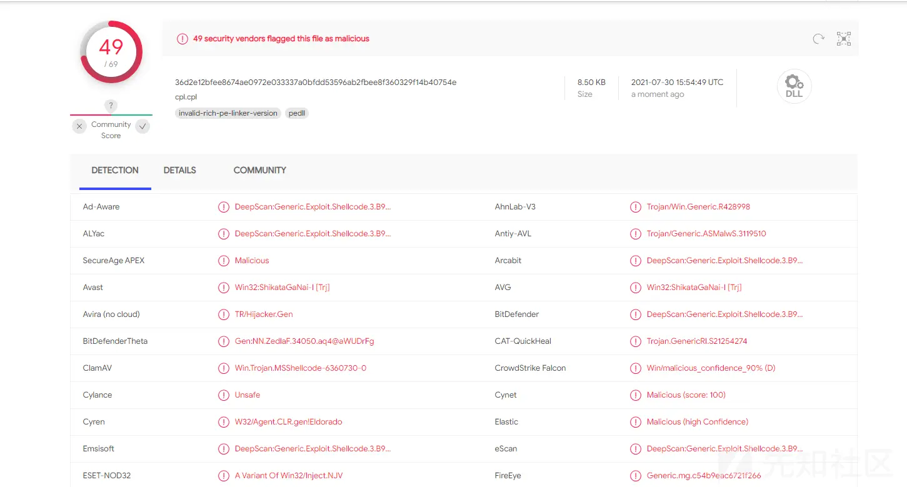The height and width of the screenshot is (487, 907).
Task: Click the invalid-rich-pe-linker-version tag
Action: [228, 113]
